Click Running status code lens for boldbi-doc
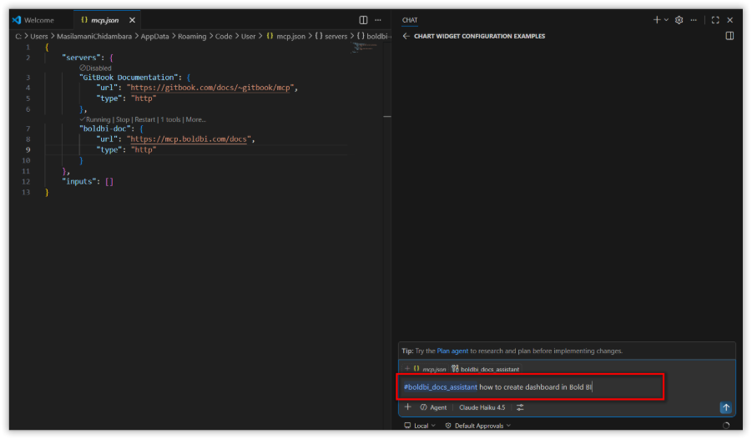The image size is (752, 439). click(95, 119)
